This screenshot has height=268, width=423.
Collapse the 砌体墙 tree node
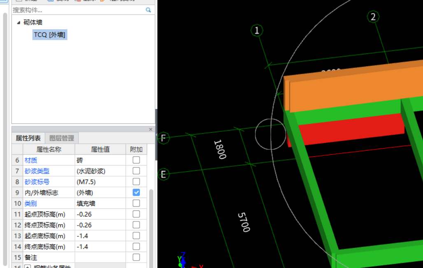(x=19, y=22)
